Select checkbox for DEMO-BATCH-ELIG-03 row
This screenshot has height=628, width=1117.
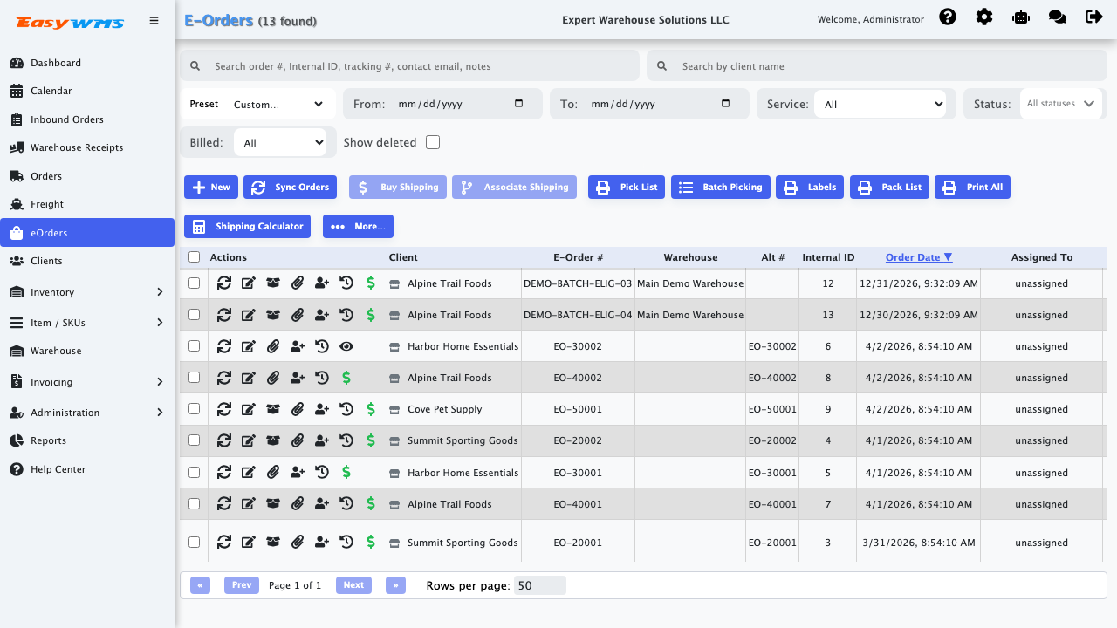click(x=194, y=283)
